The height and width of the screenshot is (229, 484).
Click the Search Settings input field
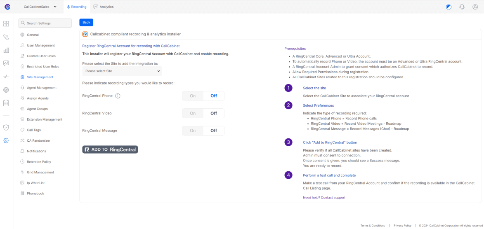pyautogui.click(x=45, y=23)
